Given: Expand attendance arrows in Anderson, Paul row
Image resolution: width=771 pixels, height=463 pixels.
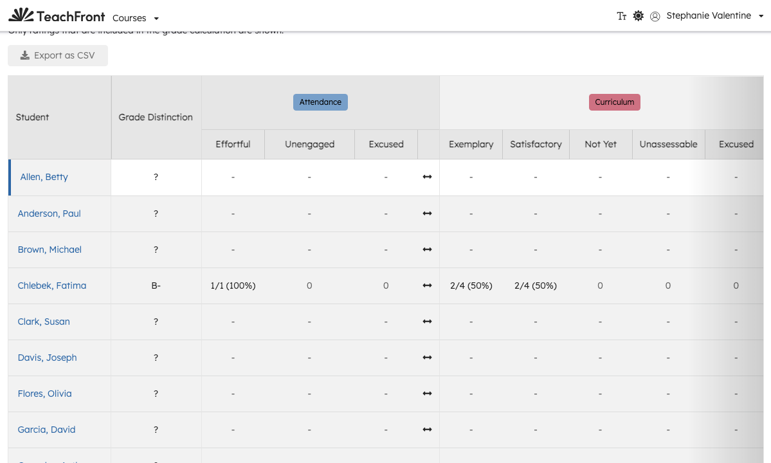Looking at the screenshot, I should 427,213.
